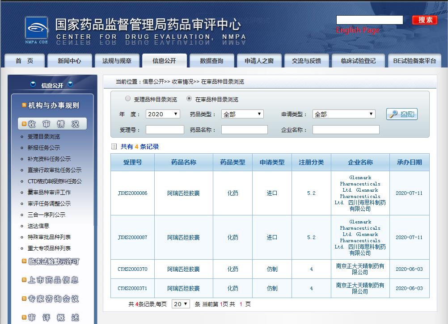Image resolution: width=448 pixels, height=324 pixels.
Task: Open 补充资料任务公示 in sidebar
Action: (x=49, y=159)
